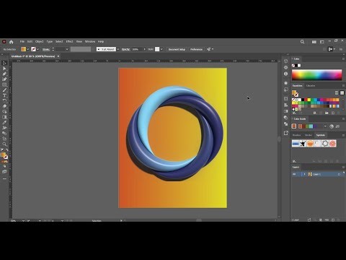Open the Arrange Documents icon

tap(314, 42)
